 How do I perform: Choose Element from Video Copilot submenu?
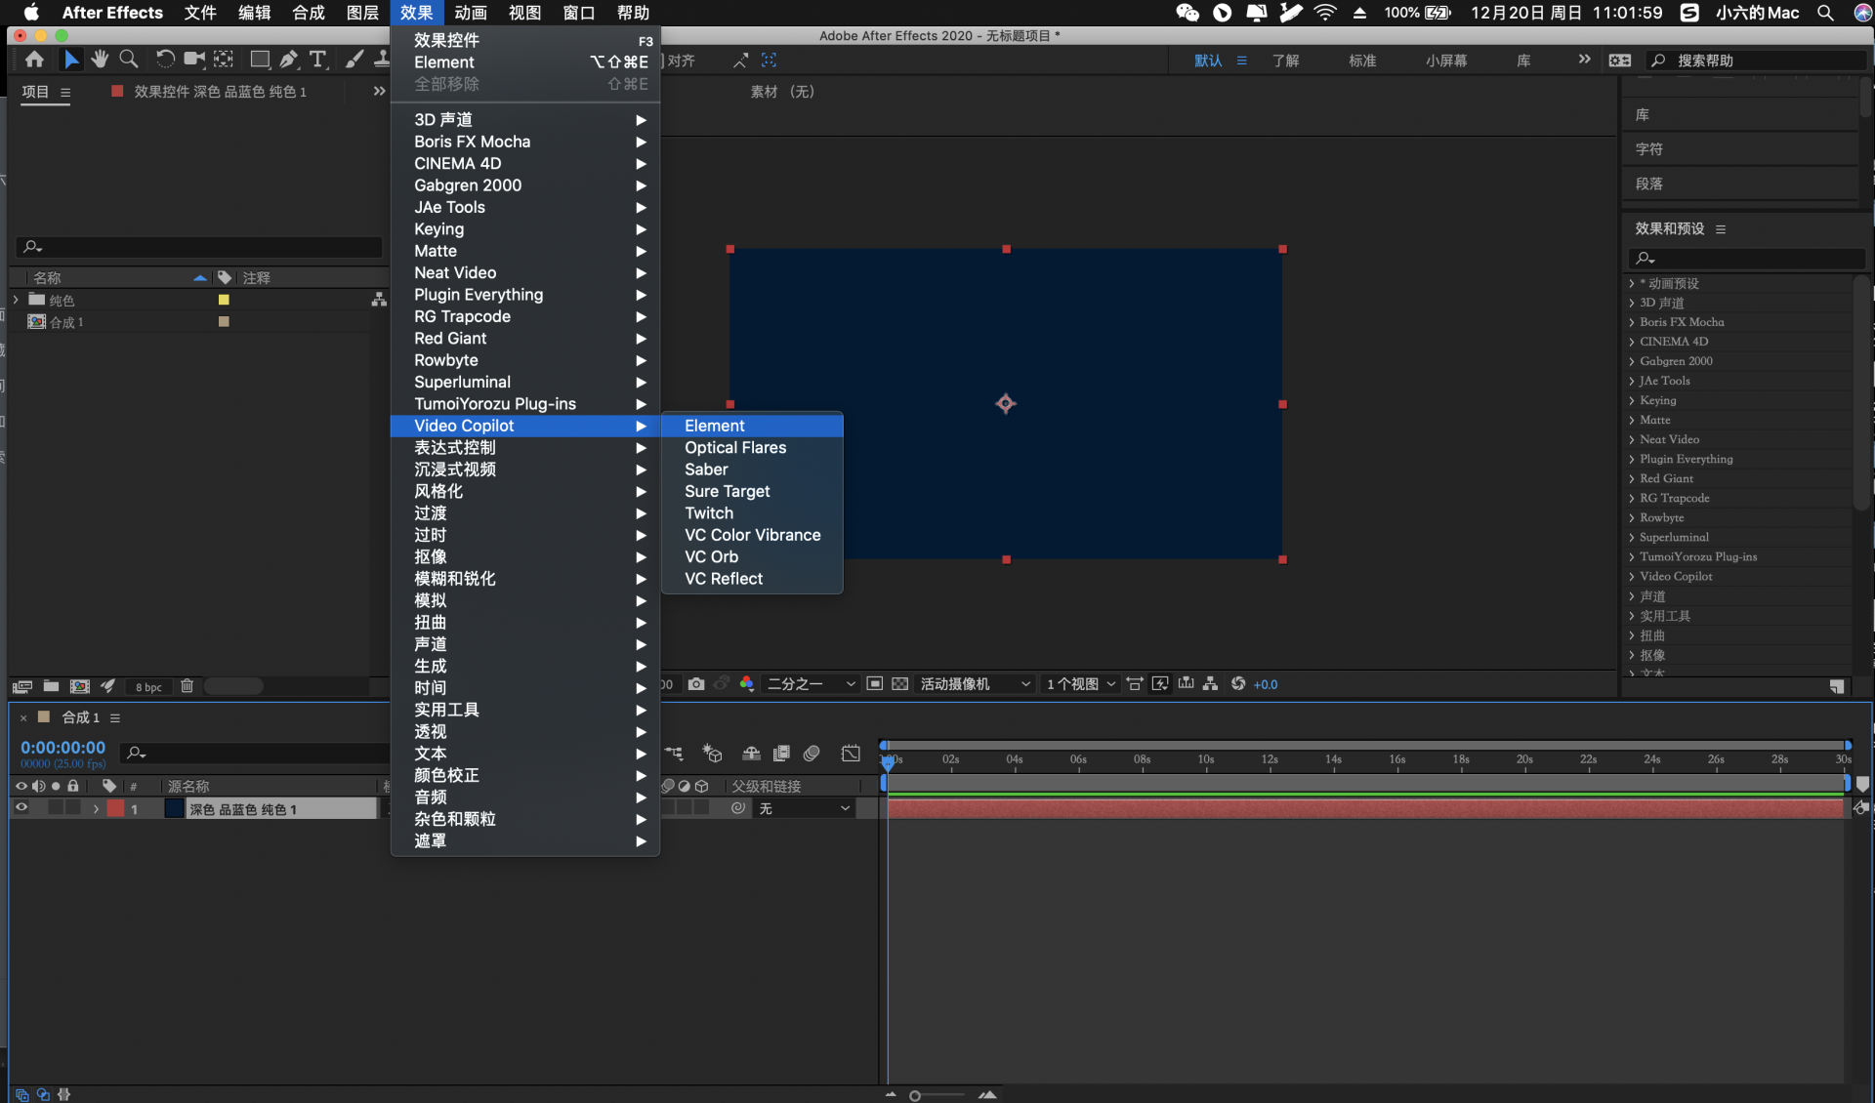(752, 426)
